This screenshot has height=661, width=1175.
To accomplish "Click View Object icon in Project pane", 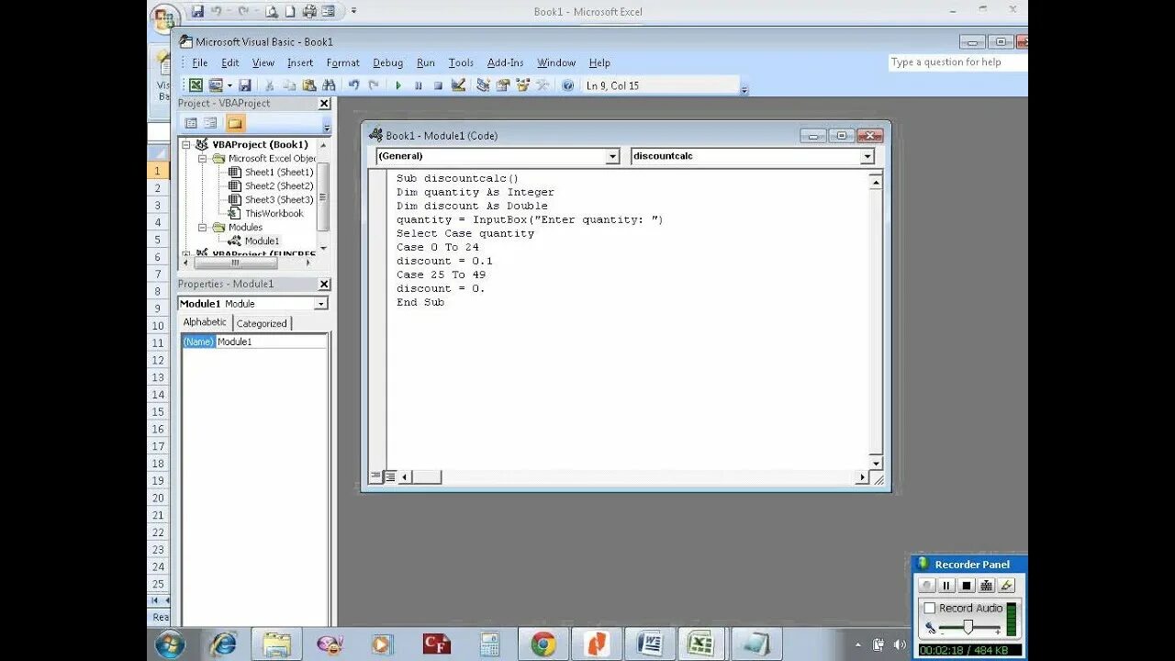I will tap(210, 123).
